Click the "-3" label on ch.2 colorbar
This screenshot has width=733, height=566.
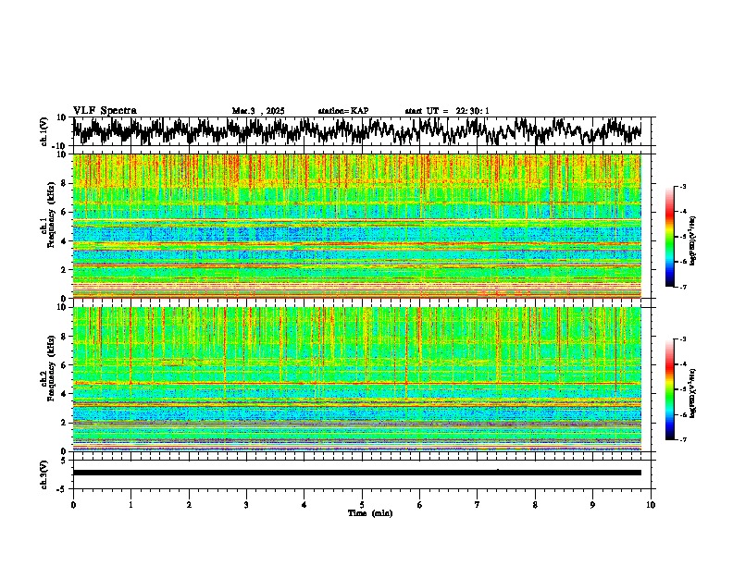(x=682, y=339)
